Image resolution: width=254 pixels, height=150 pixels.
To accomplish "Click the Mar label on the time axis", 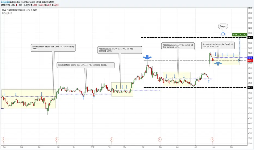I will pos(125,147).
